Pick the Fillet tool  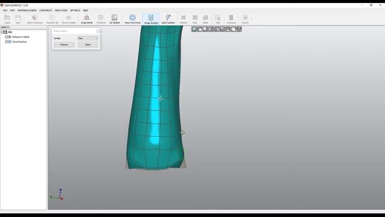[x=205, y=19]
